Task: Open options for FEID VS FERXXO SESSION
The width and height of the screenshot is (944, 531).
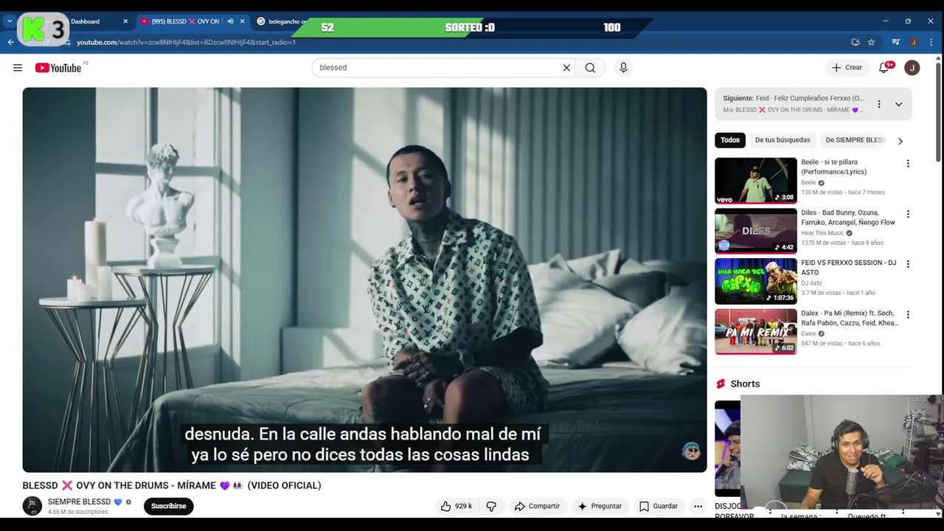Action: (908, 264)
